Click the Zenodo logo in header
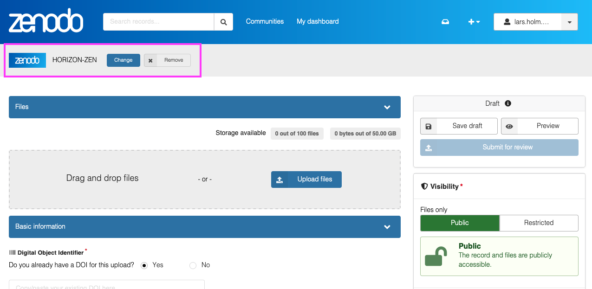This screenshot has width=592, height=289. point(46,21)
